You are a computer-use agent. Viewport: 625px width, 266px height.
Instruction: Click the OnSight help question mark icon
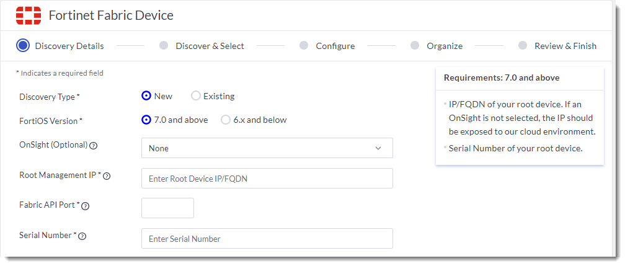tap(94, 146)
